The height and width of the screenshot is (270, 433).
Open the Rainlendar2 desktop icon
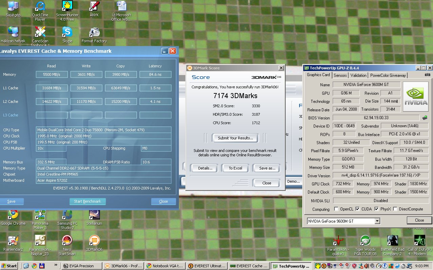point(13,243)
